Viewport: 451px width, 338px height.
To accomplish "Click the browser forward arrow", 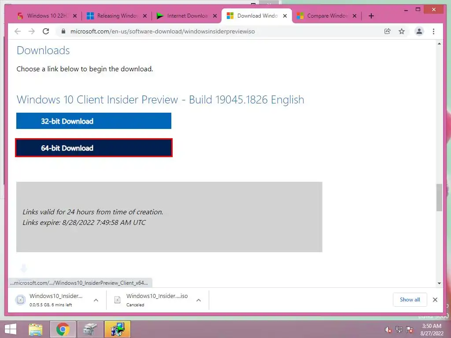I will tap(32, 31).
